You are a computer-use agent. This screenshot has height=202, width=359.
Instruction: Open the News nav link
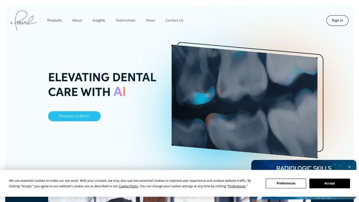tap(151, 21)
